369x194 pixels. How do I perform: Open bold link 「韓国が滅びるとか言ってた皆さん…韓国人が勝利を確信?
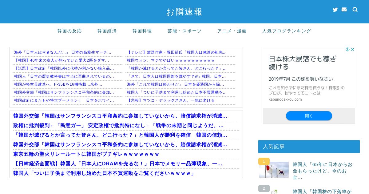(x=120, y=135)
